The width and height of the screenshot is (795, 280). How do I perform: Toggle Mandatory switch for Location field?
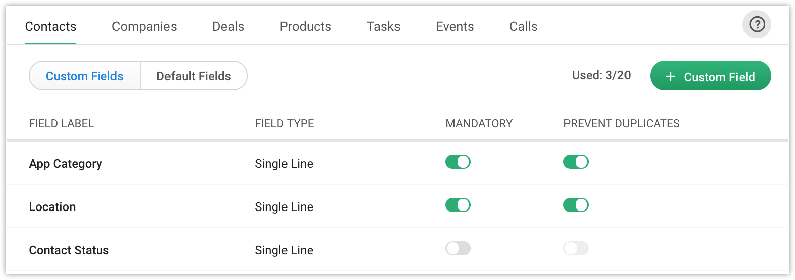[458, 205]
